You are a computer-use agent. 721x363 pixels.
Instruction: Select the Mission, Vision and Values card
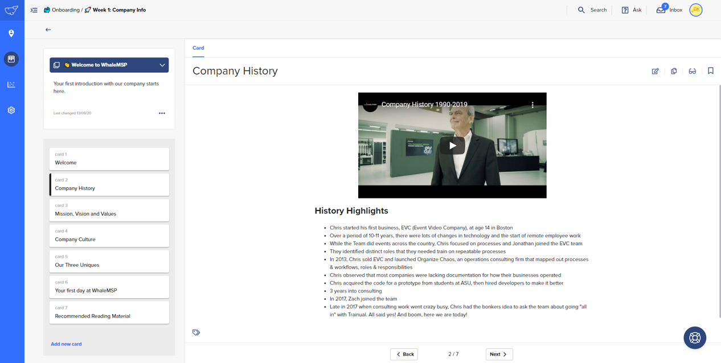(x=109, y=210)
